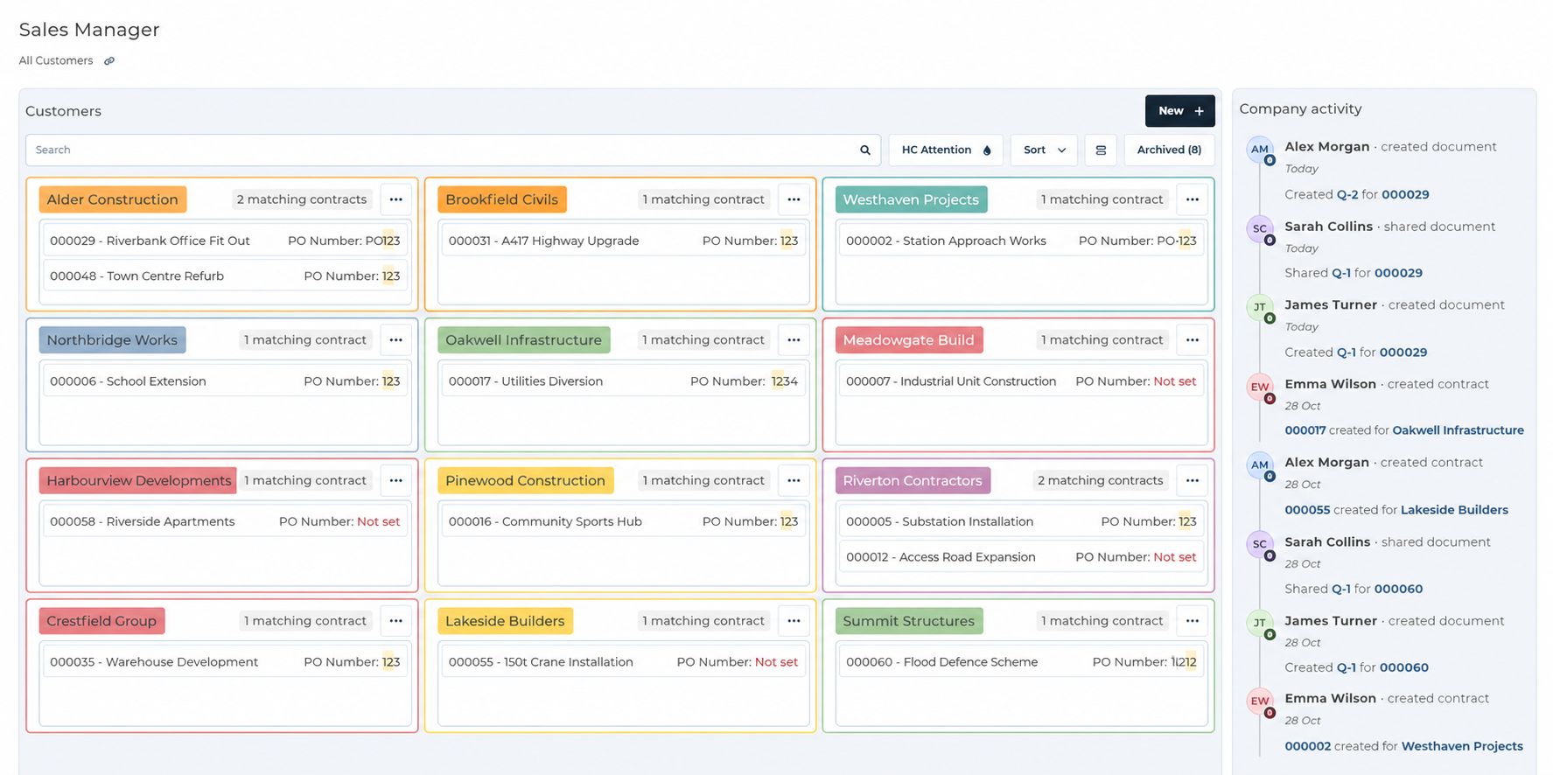The width and height of the screenshot is (1553, 775).
Task: Open the Meadowgate Build customer tag
Action: point(908,340)
